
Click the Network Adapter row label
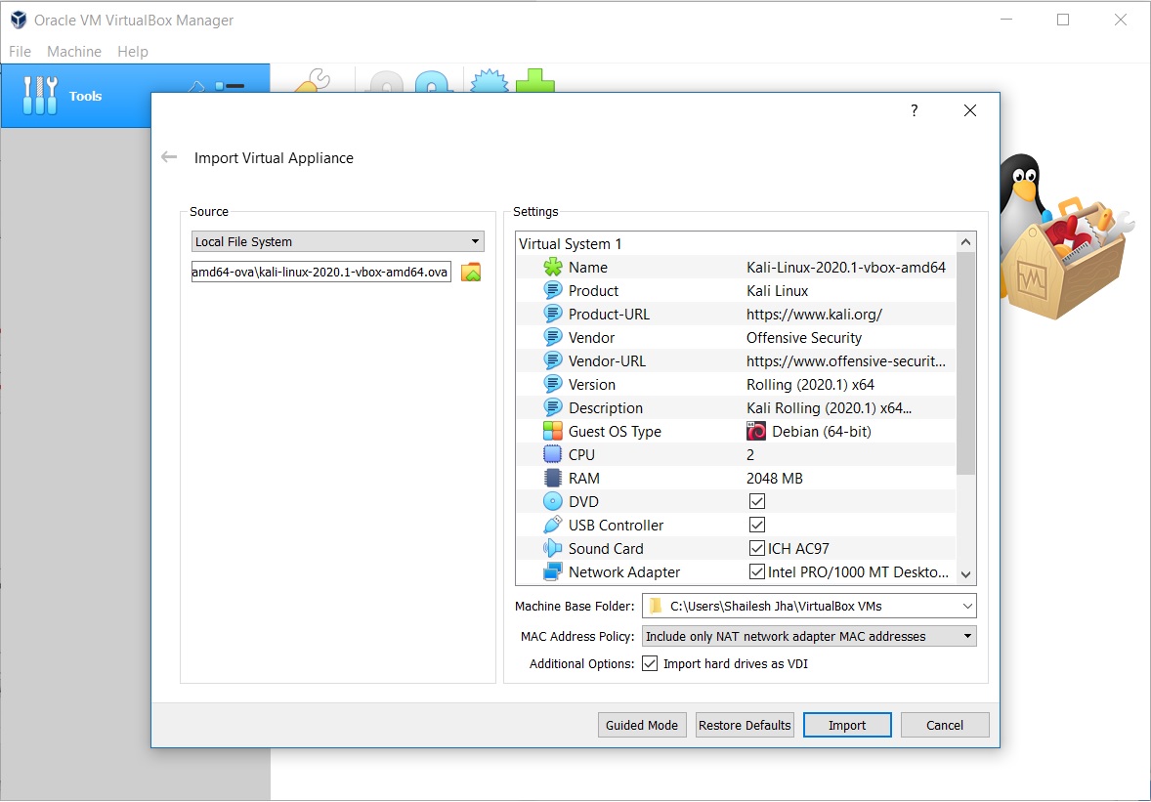point(624,572)
